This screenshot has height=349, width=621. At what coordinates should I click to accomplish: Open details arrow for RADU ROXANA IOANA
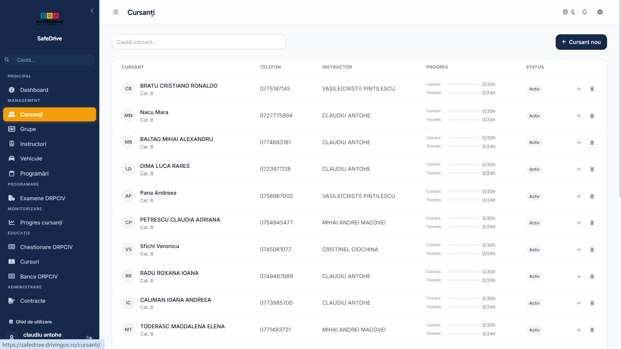point(578,277)
